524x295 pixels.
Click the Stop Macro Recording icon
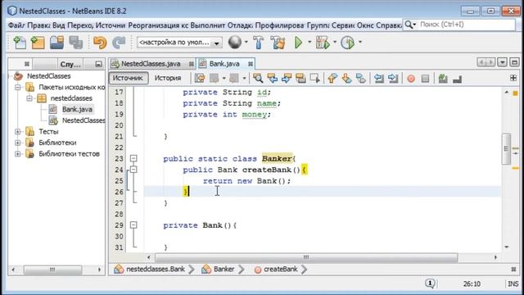point(425,79)
